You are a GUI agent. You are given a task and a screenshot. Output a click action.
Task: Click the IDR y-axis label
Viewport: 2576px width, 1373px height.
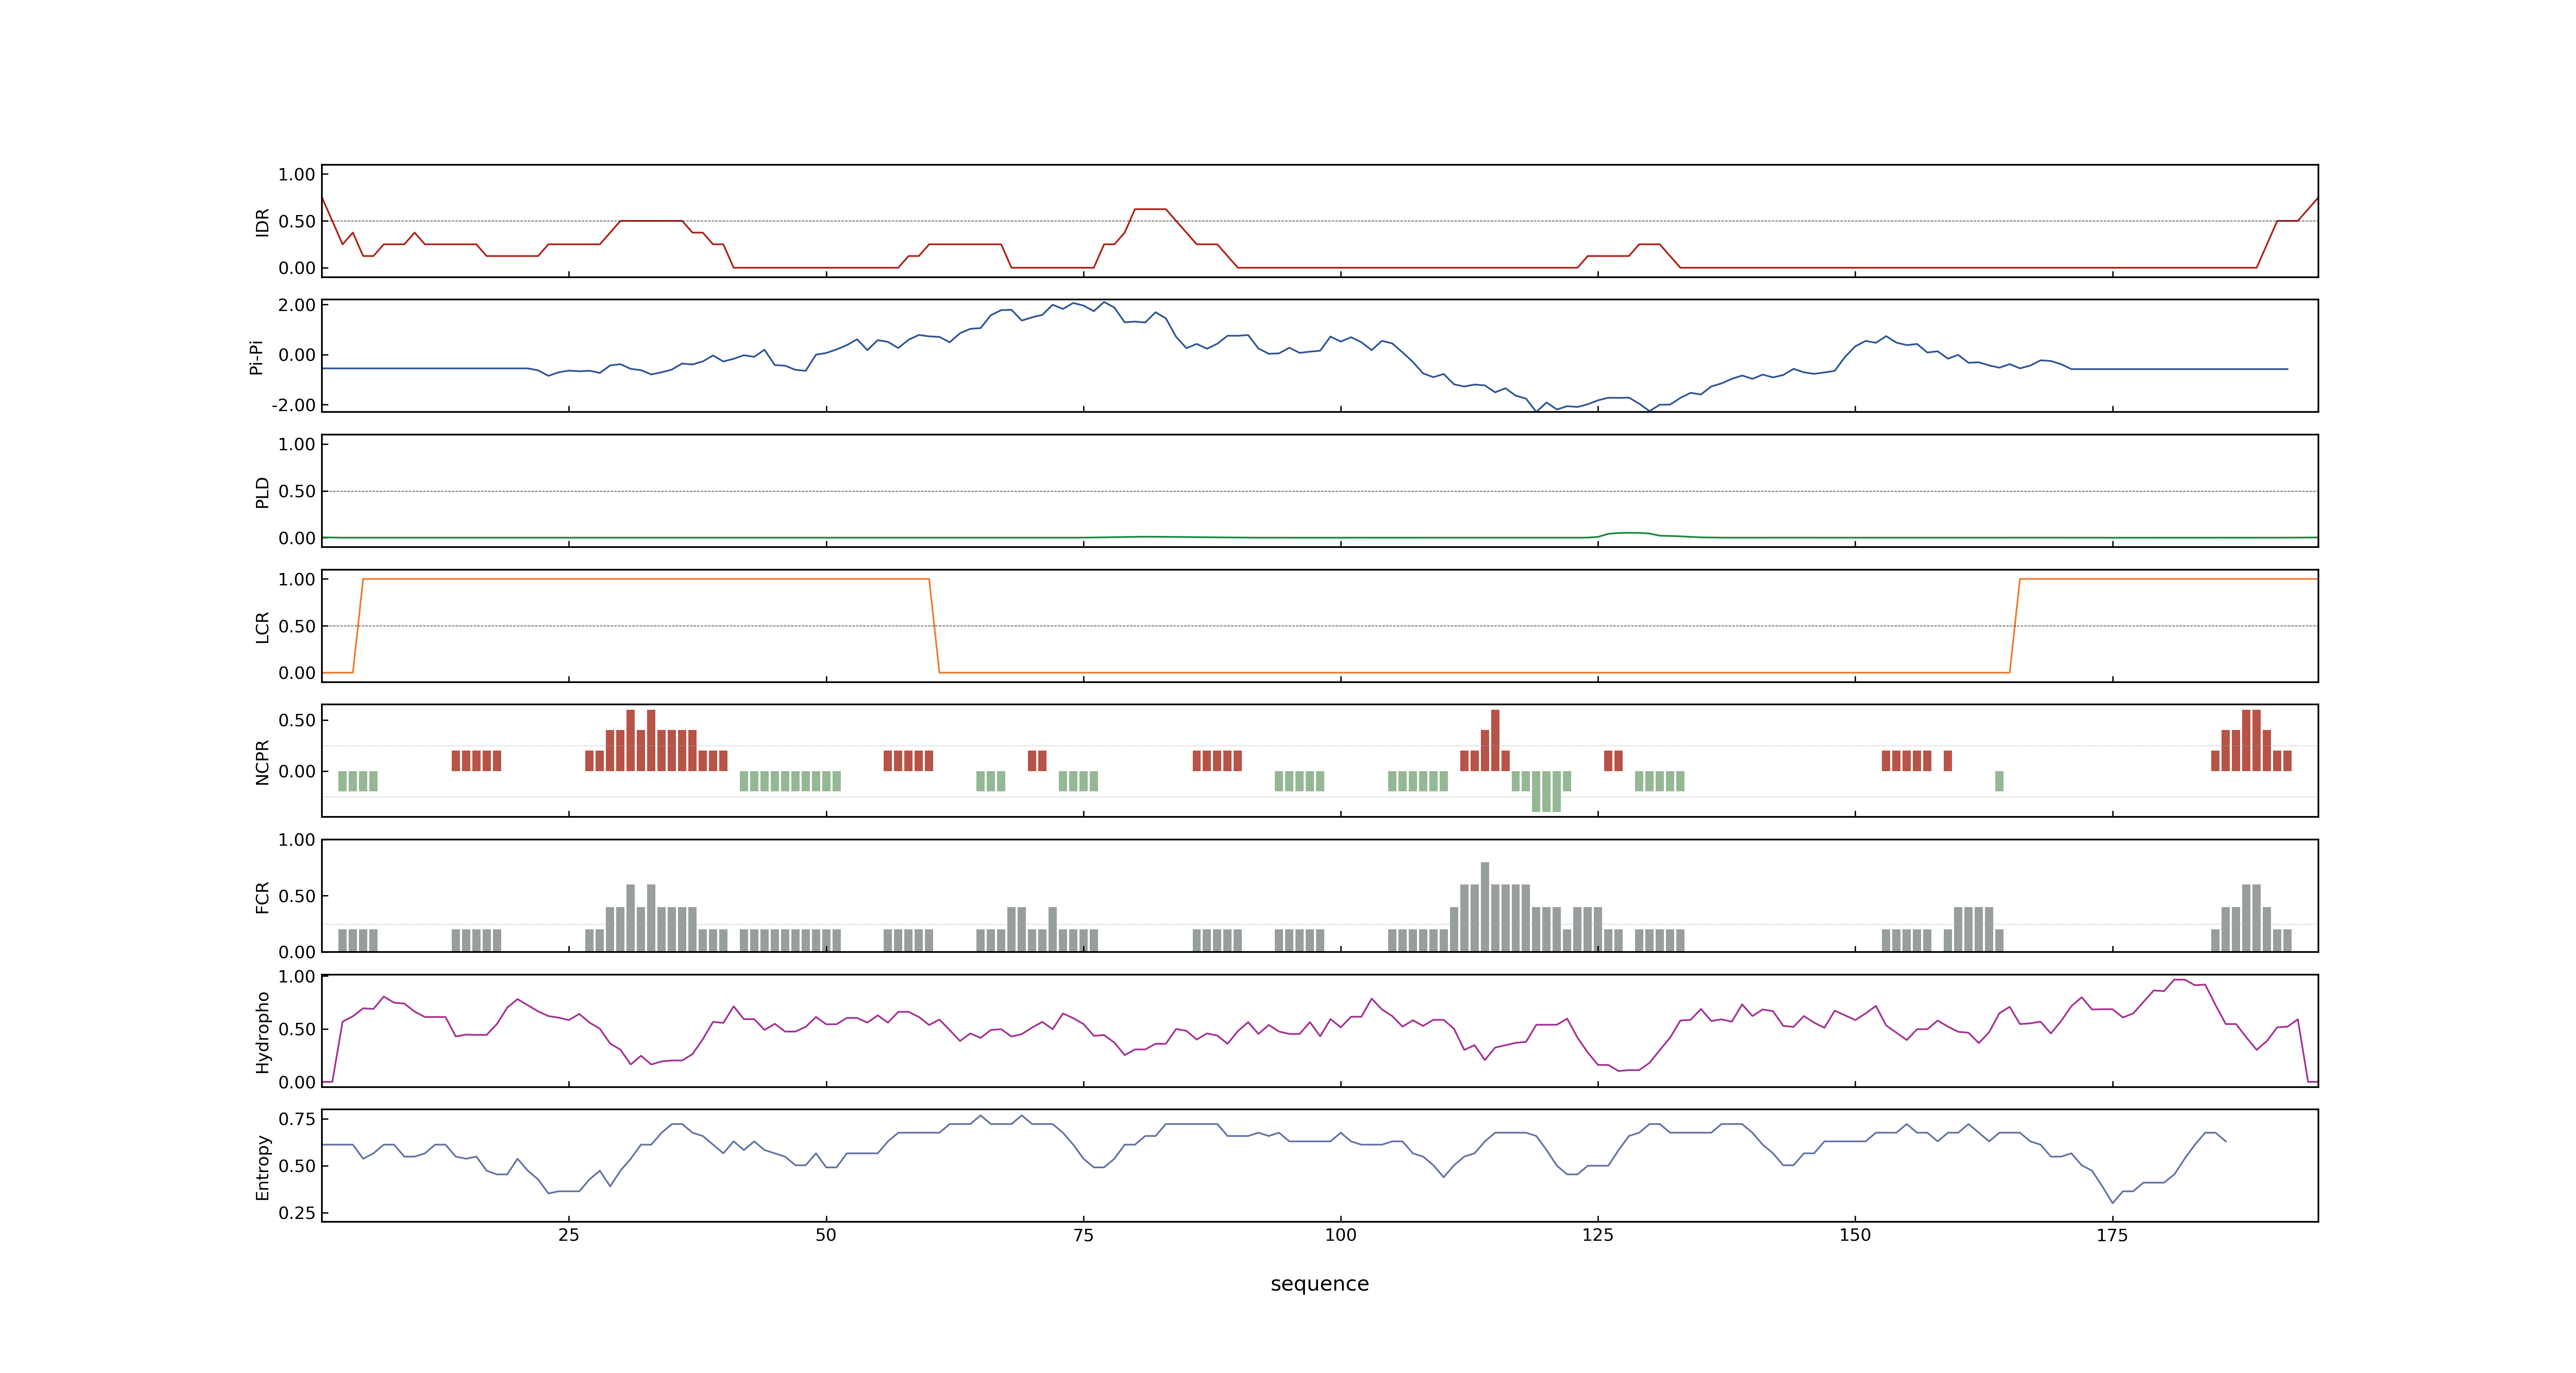262,222
